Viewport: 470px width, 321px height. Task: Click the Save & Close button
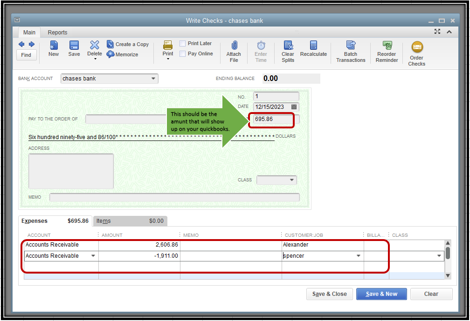329,294
